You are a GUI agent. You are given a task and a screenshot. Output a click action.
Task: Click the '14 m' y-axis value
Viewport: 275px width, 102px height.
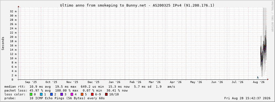(x=13, y=50)
